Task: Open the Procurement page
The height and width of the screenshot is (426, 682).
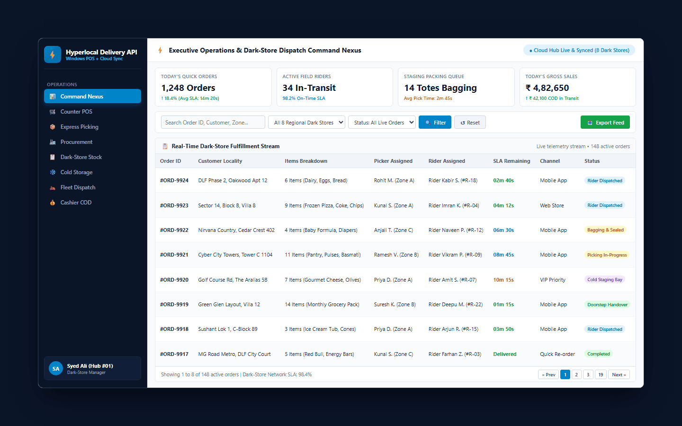Action: (x=92, y=142)
